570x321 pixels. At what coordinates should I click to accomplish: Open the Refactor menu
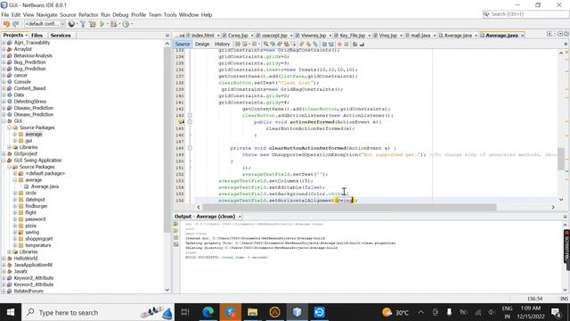(88, 15)
